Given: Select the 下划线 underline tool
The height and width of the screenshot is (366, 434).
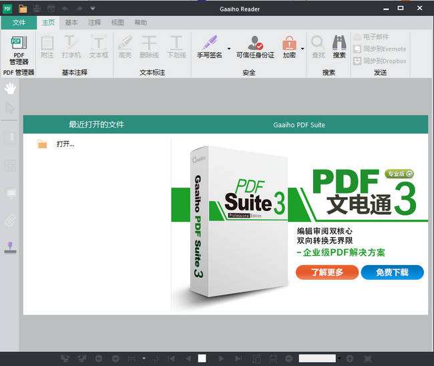Looking at the screenshot, I should pyautogui.click(x=176, y=47).
